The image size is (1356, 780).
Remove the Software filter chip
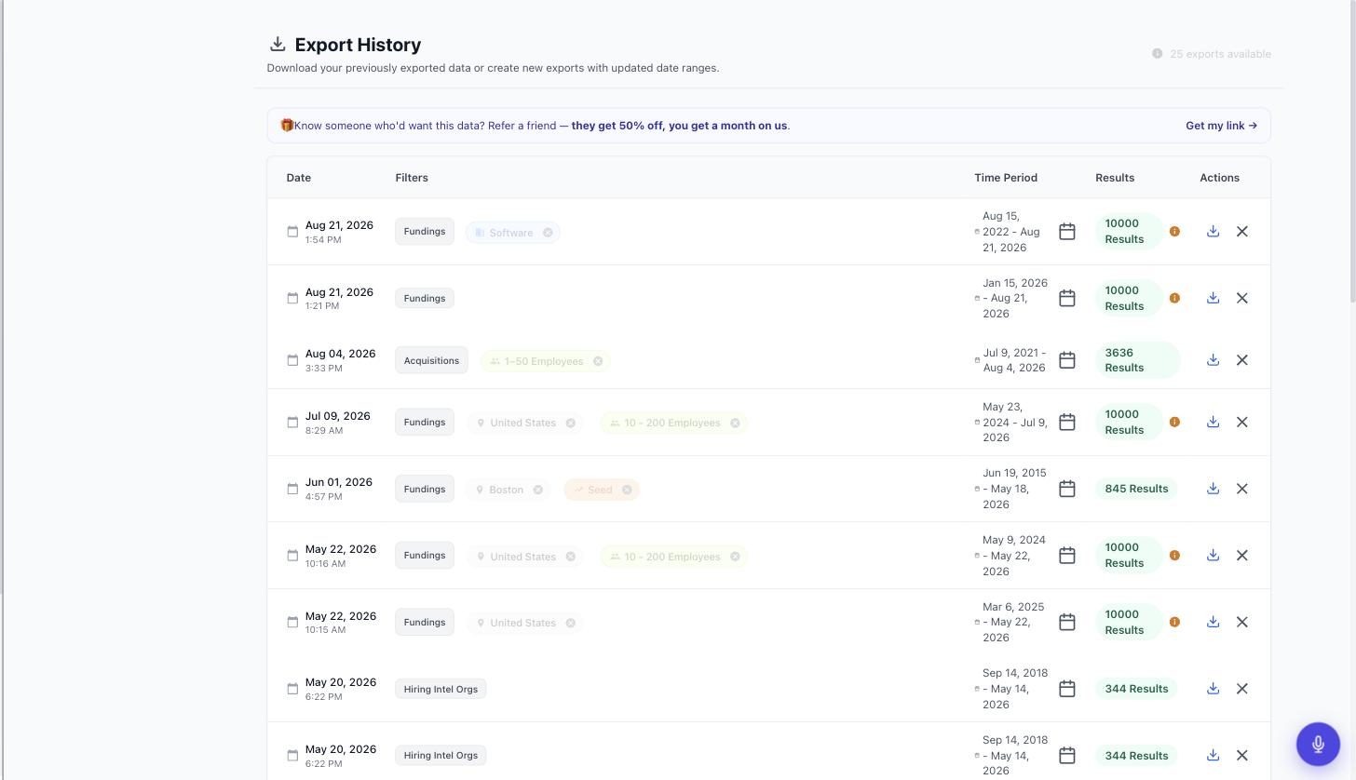tap(548, 233)
